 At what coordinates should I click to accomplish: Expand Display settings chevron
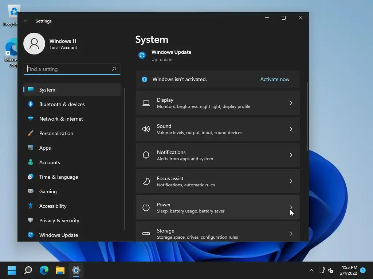(291, 103)
